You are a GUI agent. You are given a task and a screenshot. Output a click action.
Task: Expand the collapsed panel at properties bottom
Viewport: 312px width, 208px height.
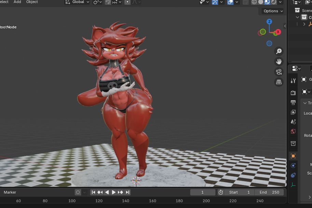tap(310, 197)
